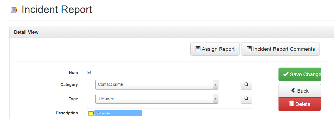Image resolution: width=336 pixels, height=119 pixels.
Task: Delete the incident with the red button
Action: [x=300, y=104]
